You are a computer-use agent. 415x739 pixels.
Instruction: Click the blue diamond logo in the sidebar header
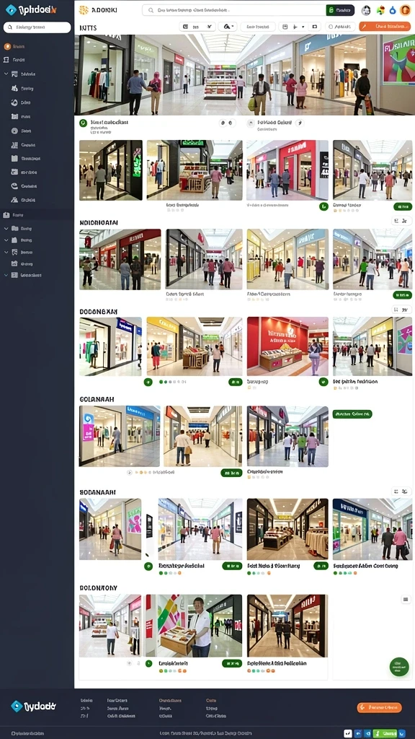coord(11,9)
